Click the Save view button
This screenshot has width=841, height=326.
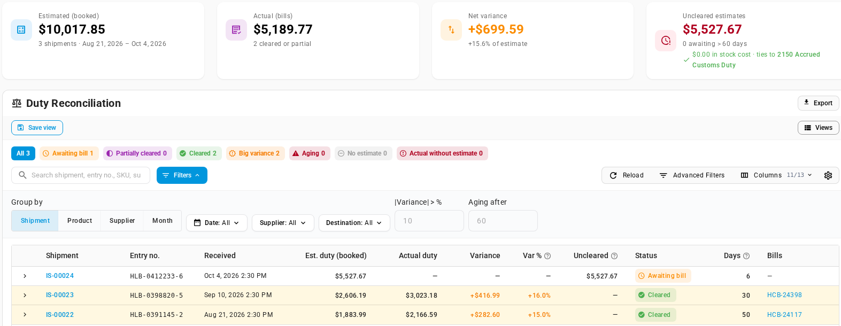tap(37, 128)
